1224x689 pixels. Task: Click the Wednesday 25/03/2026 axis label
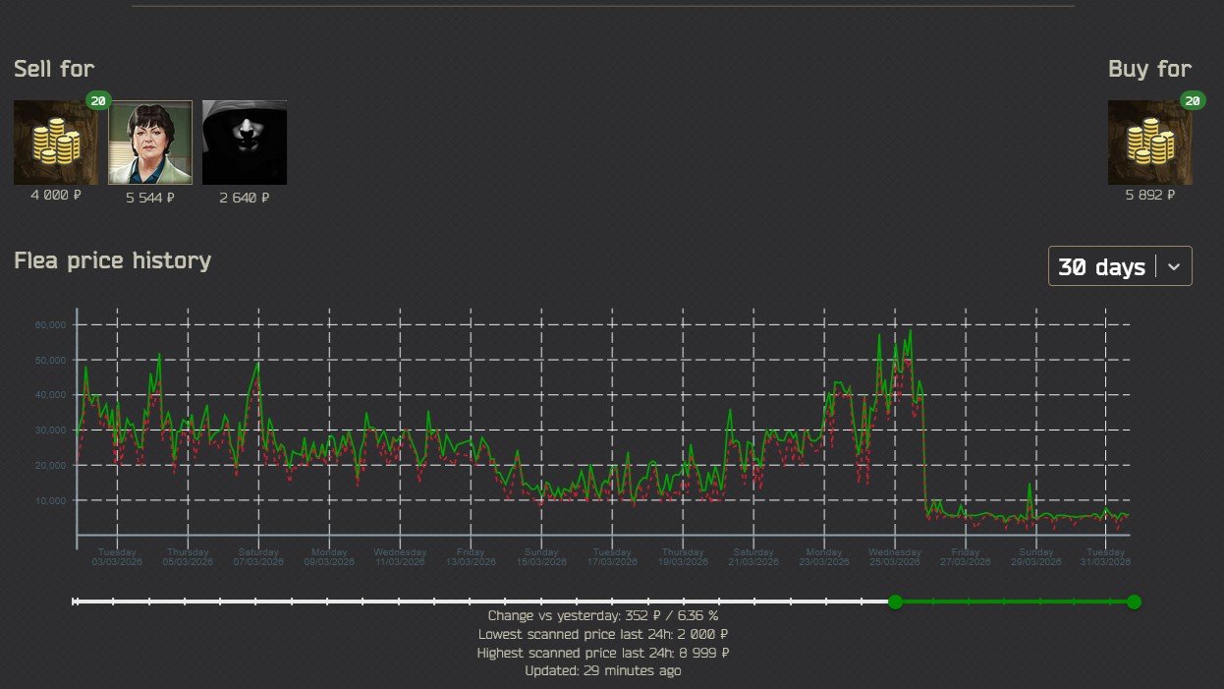point(895,557)
